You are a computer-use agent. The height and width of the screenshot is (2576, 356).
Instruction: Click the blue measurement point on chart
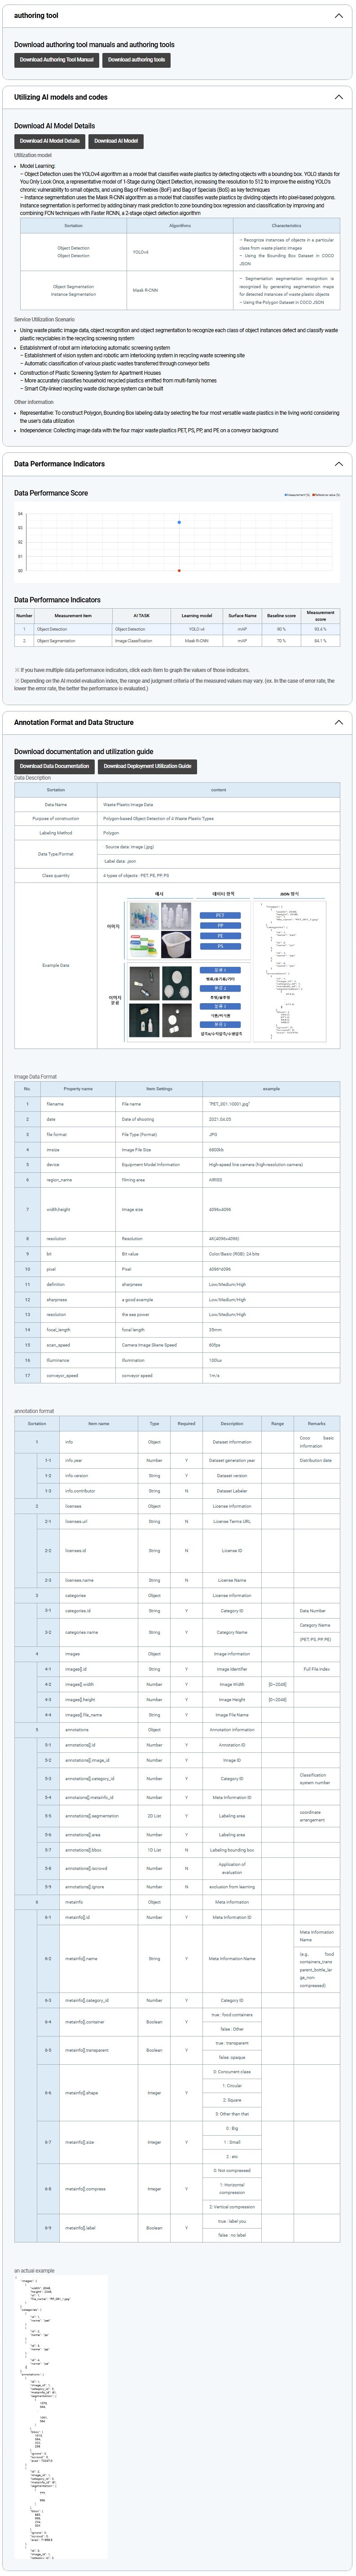[x=179, y=522]
